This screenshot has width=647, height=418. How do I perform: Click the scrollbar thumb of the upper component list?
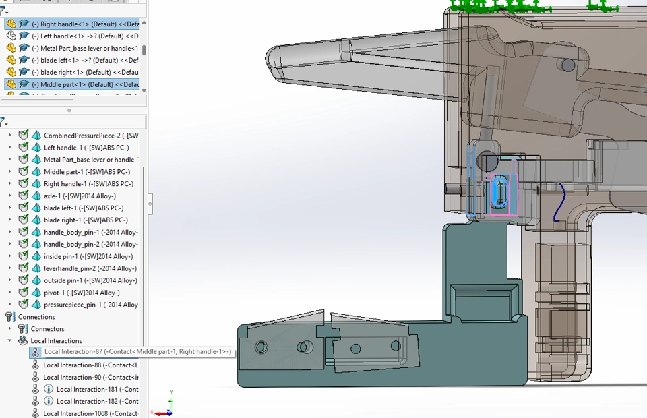[x=144, y=50]
